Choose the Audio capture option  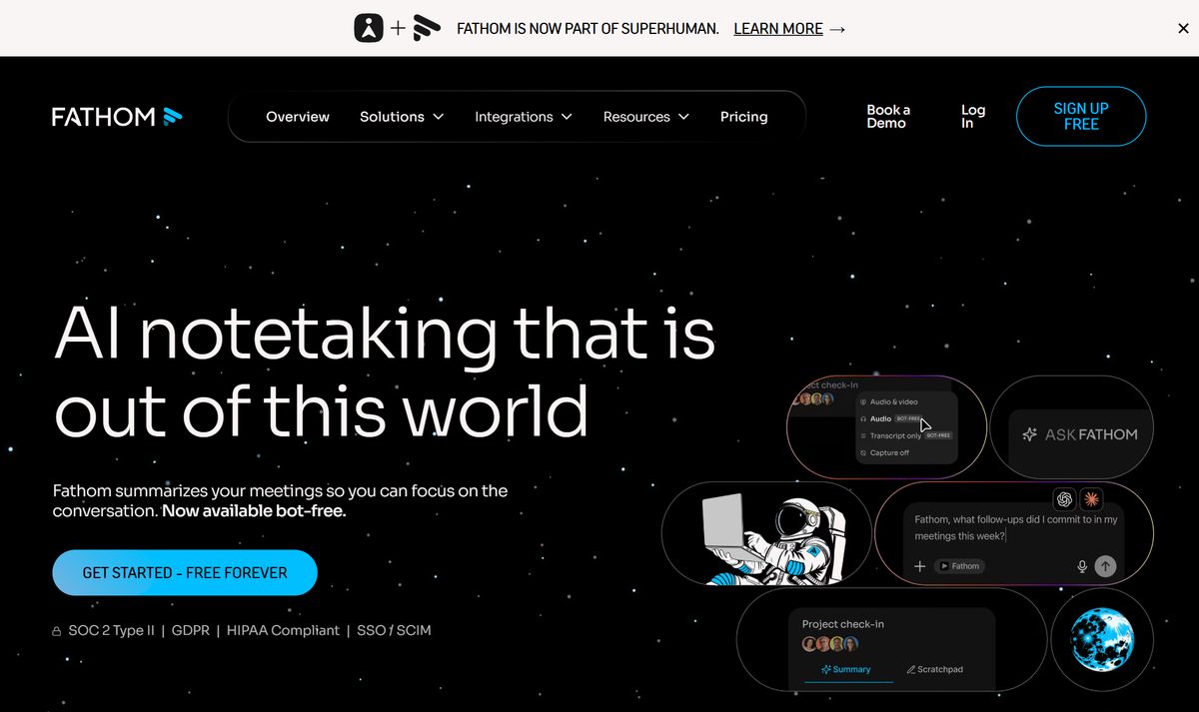[x=880, y=418]
